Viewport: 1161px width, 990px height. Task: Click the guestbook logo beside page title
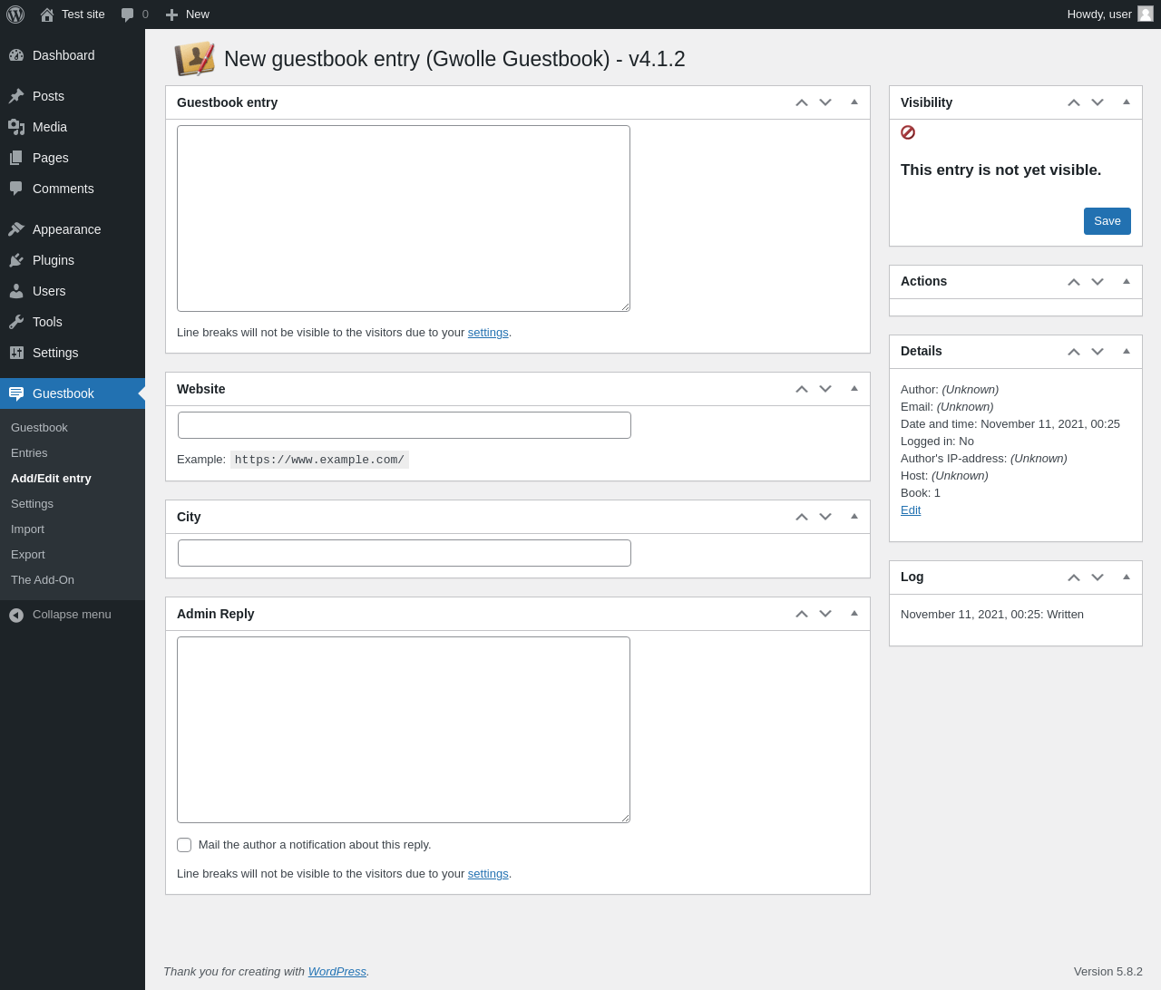tap(195, 59)
